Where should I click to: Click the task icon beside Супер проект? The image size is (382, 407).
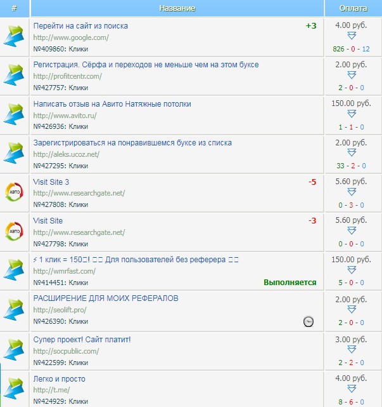click(x=15, y=350)
